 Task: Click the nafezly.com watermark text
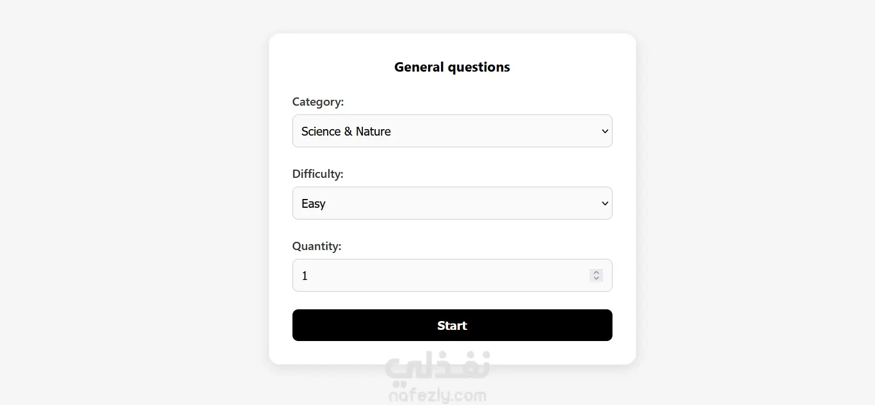[437, 396]
